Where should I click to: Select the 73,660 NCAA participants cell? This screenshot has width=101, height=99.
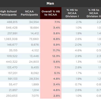[34, 39]
